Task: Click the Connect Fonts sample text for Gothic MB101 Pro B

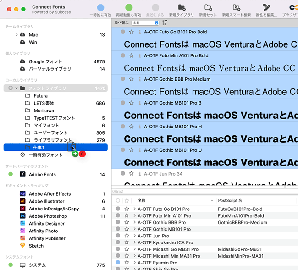Action: click(210, 116)
